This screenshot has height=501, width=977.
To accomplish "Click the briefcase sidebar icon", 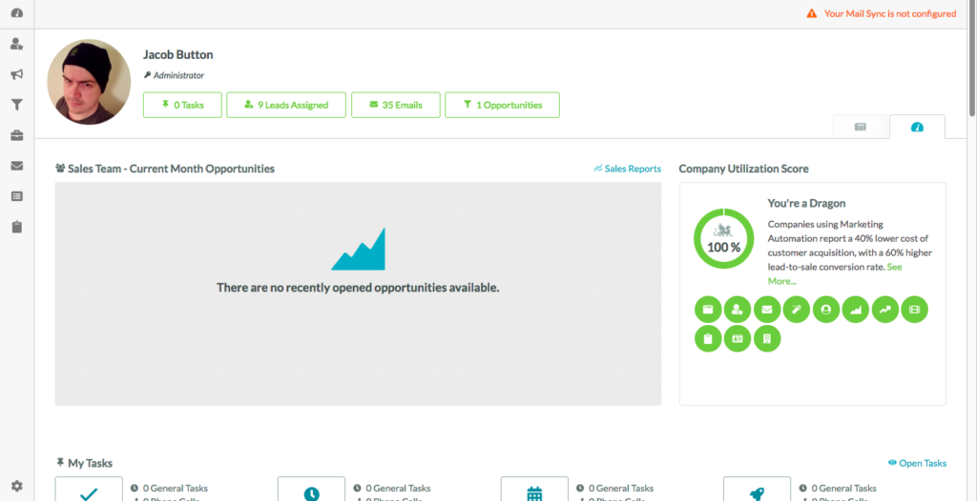I will pos(16,135).
